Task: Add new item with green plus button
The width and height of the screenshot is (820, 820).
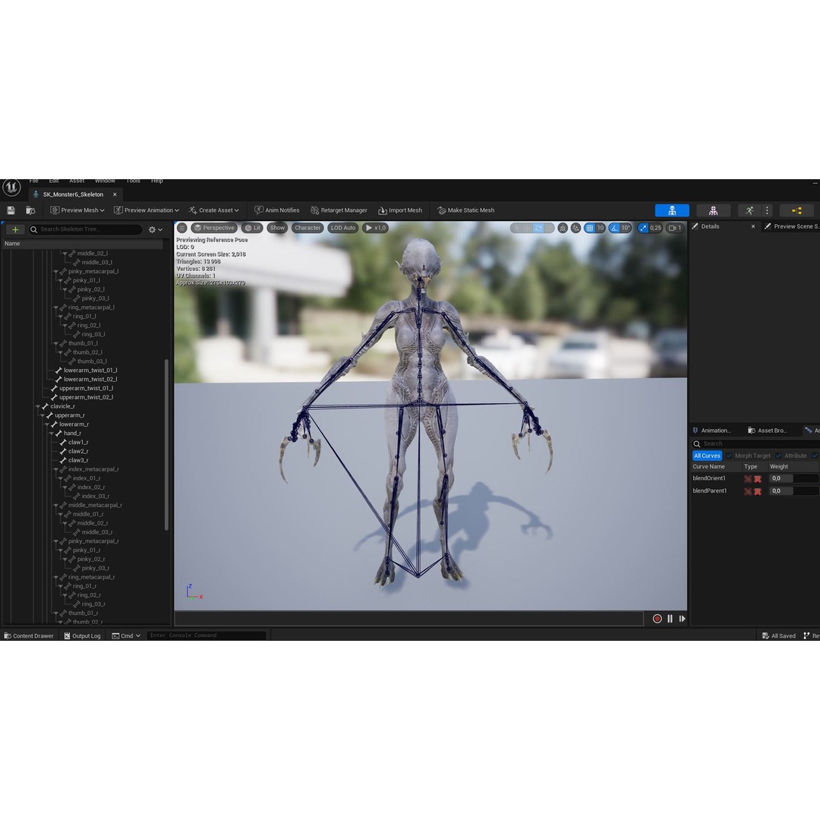Action: point(15,229)
